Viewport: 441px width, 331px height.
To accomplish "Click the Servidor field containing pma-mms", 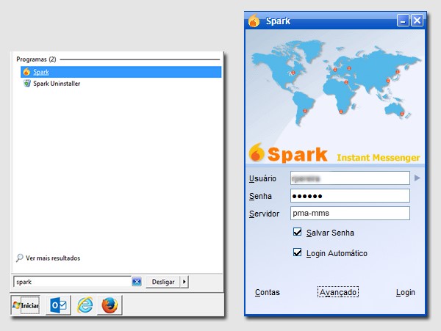I will [x=348, y=214].
